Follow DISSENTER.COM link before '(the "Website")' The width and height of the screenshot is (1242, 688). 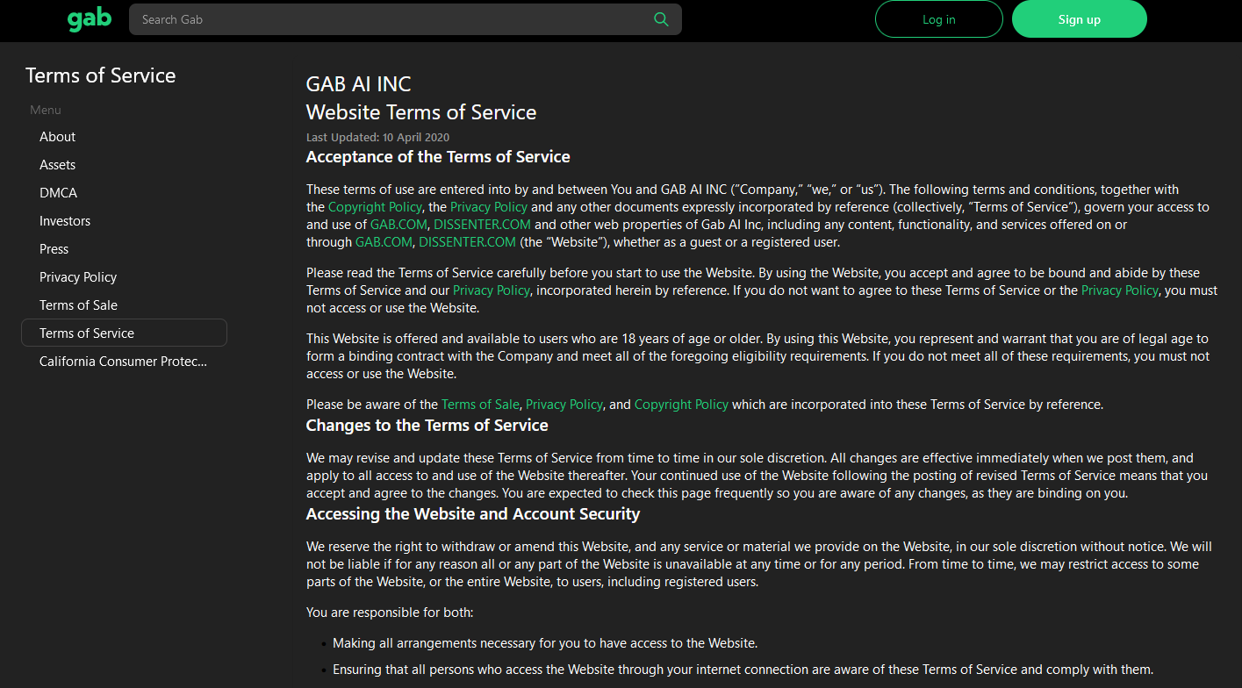[467, 242]
